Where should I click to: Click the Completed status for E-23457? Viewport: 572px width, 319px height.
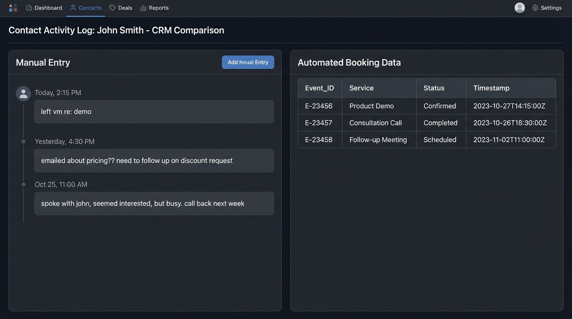pos(440,123)
